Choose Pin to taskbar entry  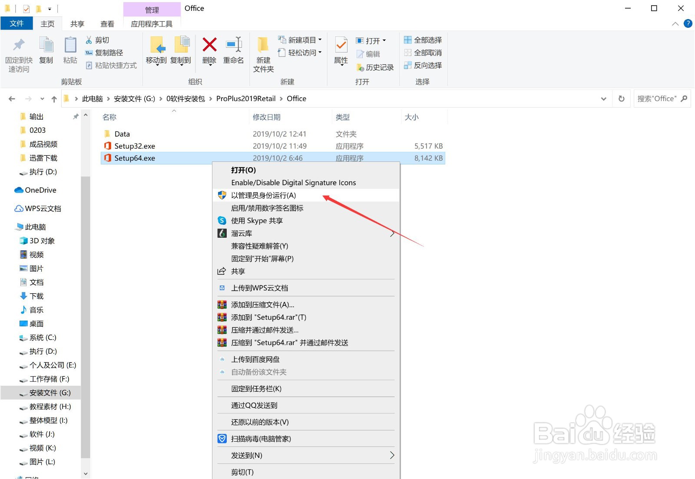[x=306, y=389]
